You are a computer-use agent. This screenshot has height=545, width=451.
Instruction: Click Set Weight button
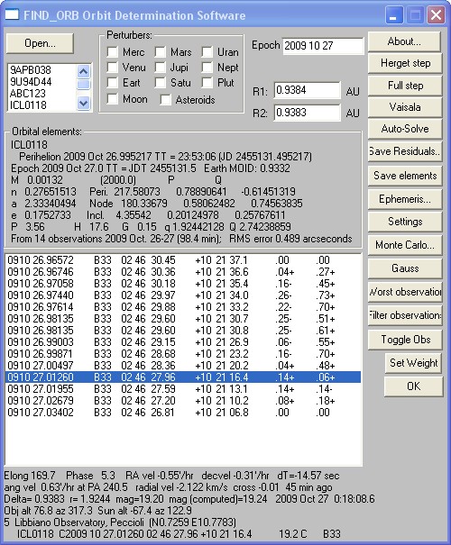coord(413,363)
